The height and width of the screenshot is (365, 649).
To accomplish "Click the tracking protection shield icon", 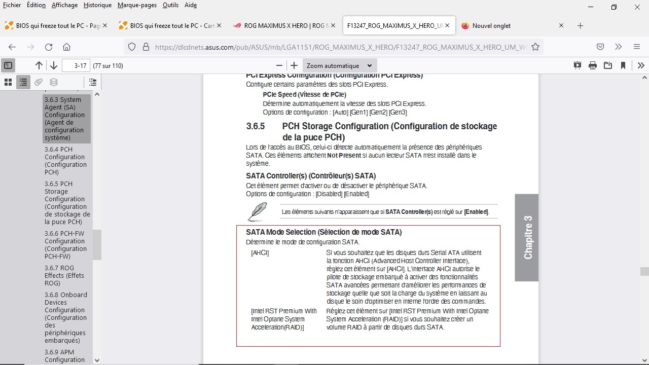I will pyautogui.click(x=132, y=47).
